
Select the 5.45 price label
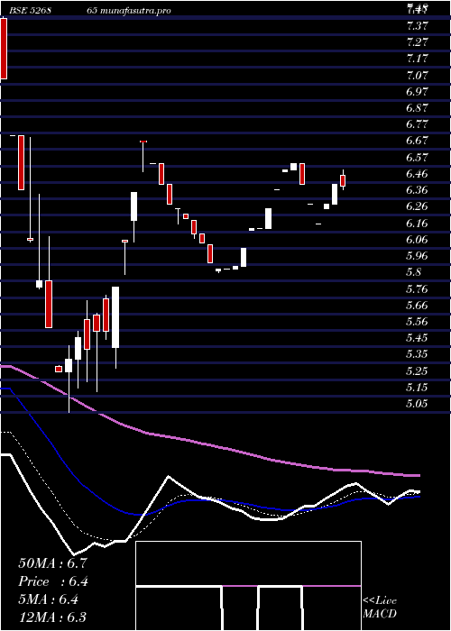click(417, 338)
